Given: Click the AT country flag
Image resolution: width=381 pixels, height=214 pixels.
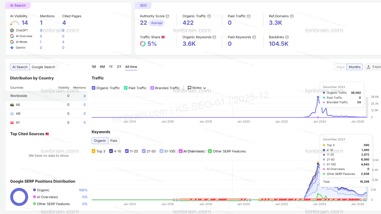Looking at the screenshot, I should pyautogui.click(x=12, y=123).
